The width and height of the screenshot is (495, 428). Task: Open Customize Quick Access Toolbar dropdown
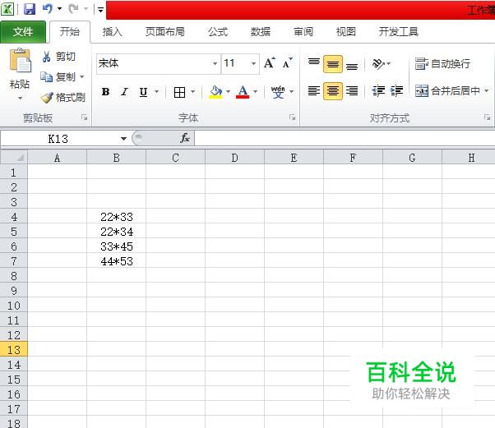pyautogui.click(x=100, y=10)
